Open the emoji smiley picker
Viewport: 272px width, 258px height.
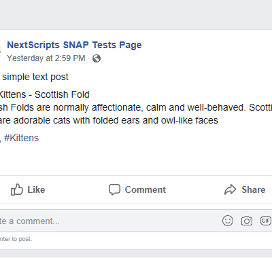[x=228, y=221]
